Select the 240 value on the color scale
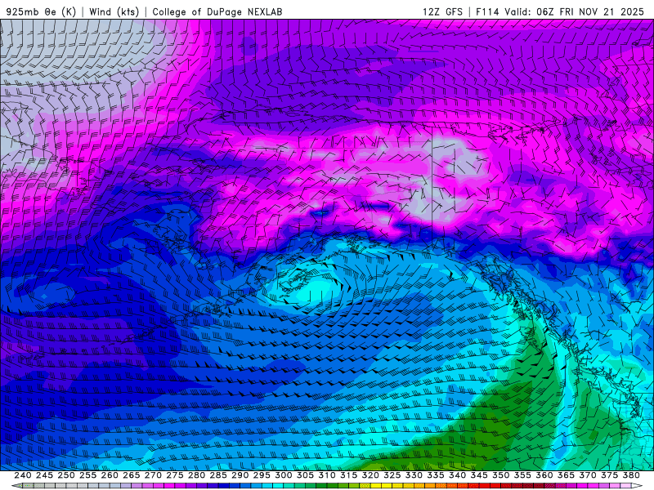This screenshot has height=490, width=654. 23,475
